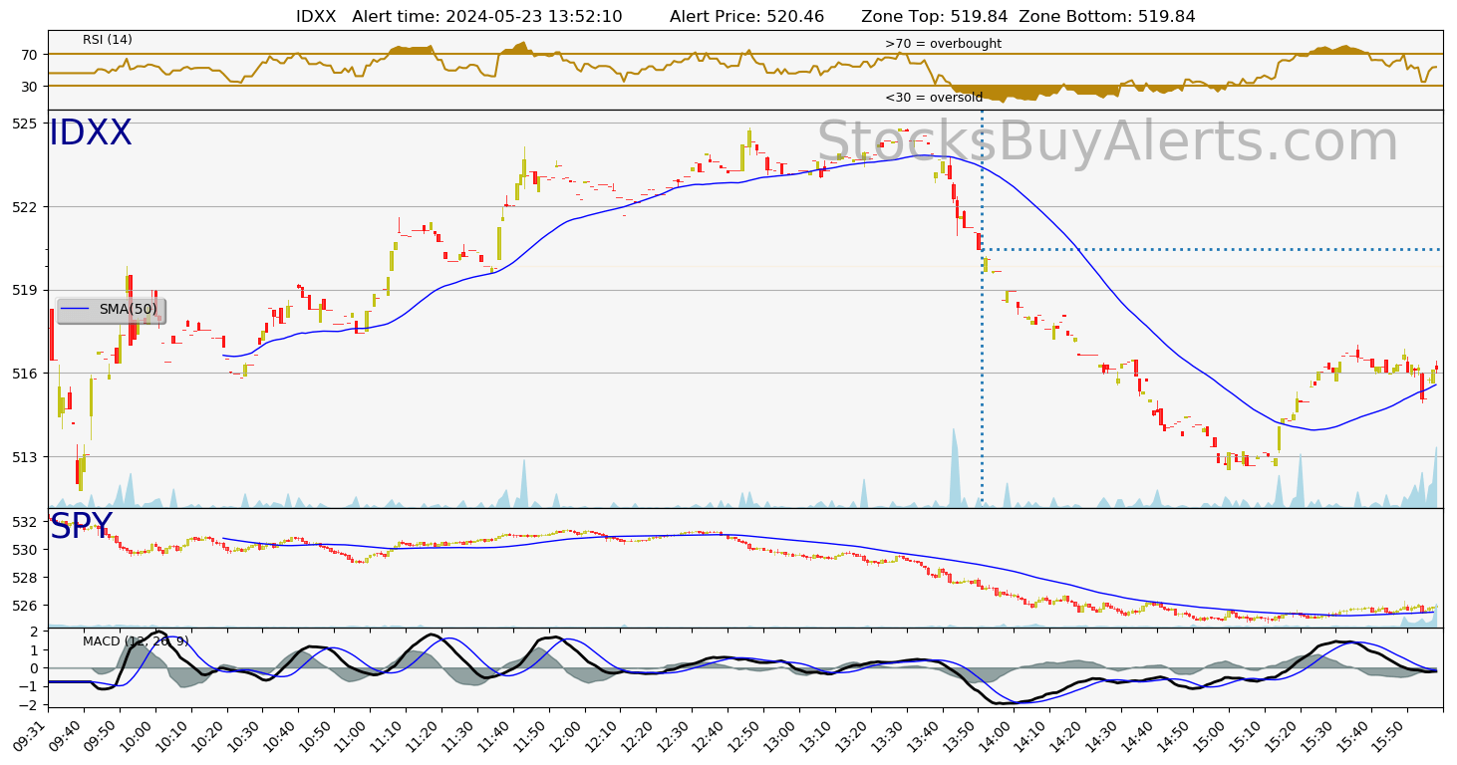Click the 10:30 time axis label
1457x765 pixels.
[x=245, y=738]
